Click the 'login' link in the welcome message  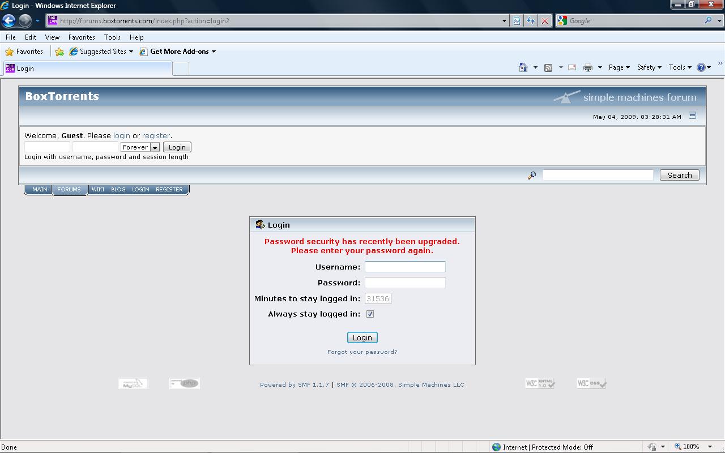click(122, 136)
